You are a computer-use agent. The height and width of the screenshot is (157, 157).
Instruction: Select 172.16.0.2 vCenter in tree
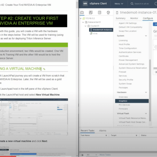point(90,19)
